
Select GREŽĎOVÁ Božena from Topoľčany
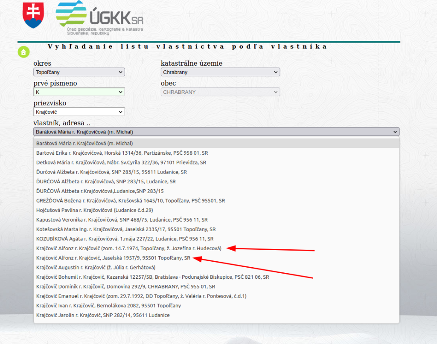click(x=130, y=200)
